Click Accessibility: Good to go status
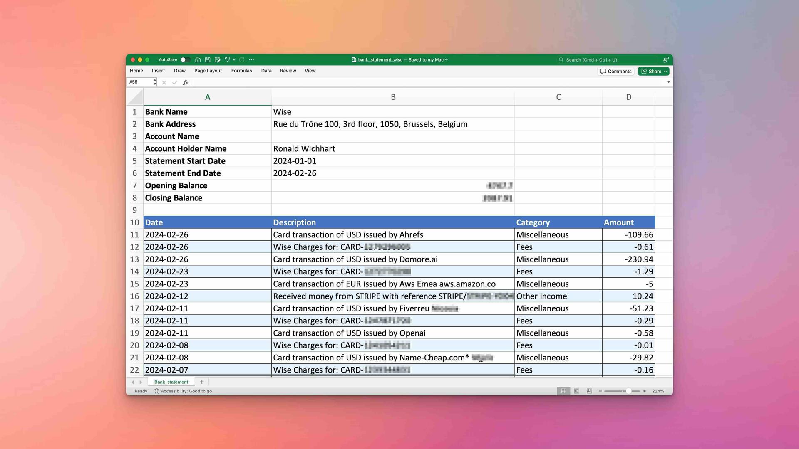 point(183,391)
